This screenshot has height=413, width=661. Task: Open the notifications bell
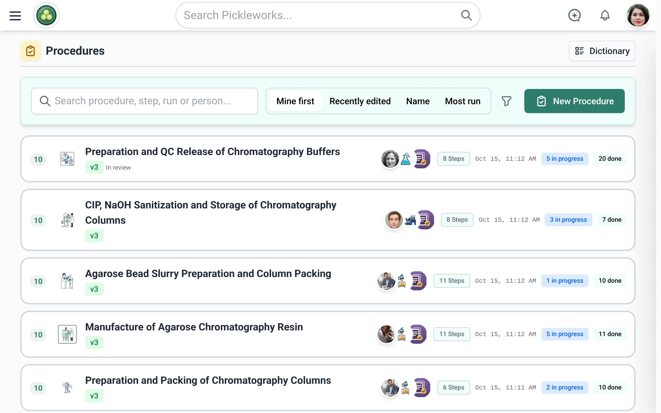605,15
